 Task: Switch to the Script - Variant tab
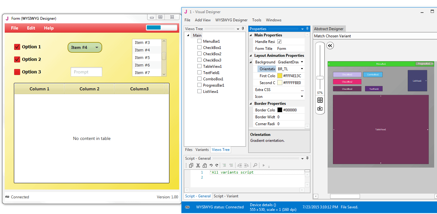click(226, 196)
